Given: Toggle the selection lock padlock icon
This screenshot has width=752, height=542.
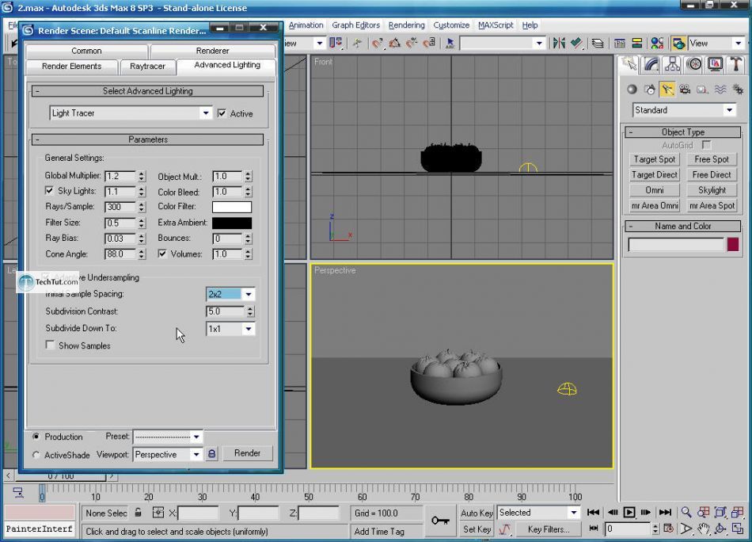Looking at the screenshot, I should pyautogui.click(x=138, y=513).
